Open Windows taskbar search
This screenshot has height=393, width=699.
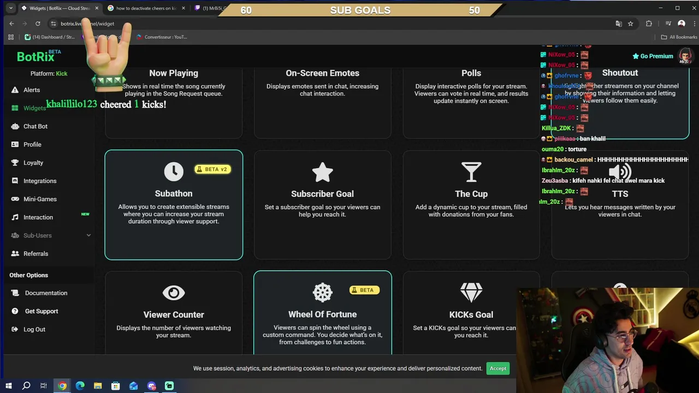(26, 386)
